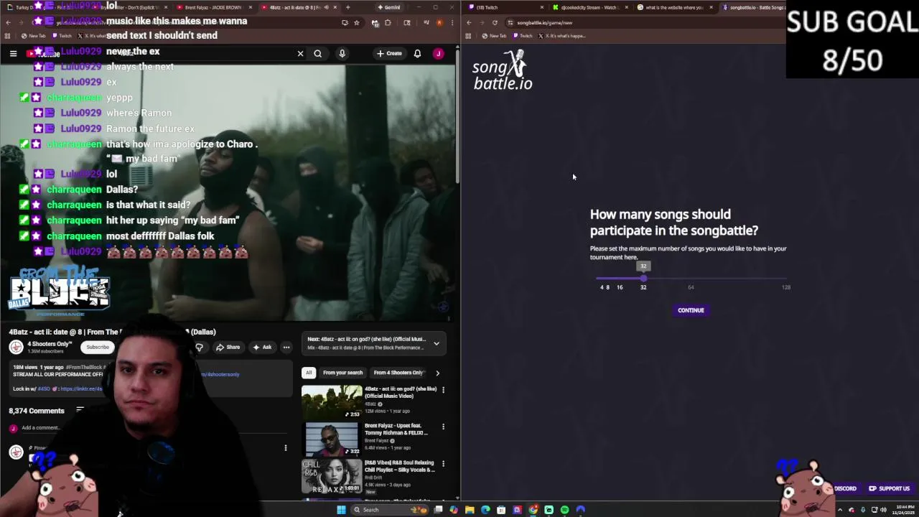Click the X bookmark in right browser
Viewport: 919px width, 517px height.
[561, 36]
